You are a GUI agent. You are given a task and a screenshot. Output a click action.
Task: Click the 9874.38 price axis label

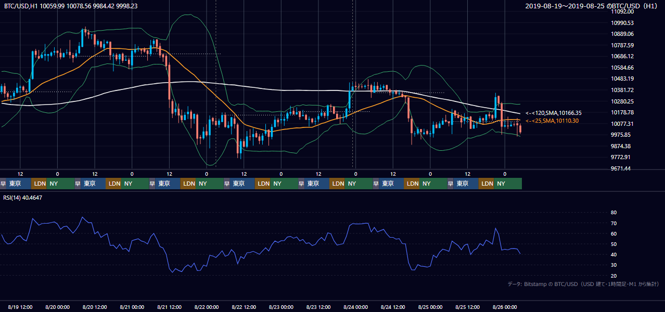(621, 146)
